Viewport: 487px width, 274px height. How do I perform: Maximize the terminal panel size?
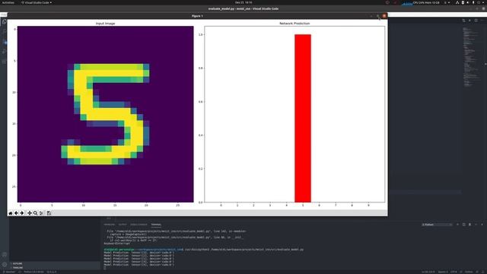pyautogui.click(x=476, y=225)
